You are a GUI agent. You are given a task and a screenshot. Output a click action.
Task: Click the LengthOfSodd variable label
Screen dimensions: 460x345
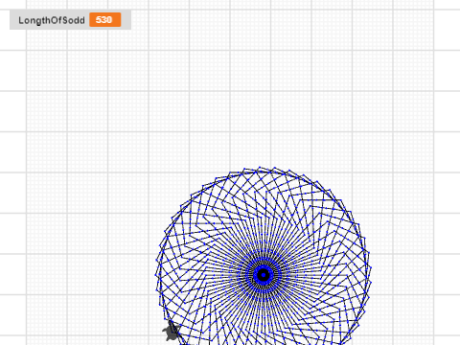coord(52,20)
